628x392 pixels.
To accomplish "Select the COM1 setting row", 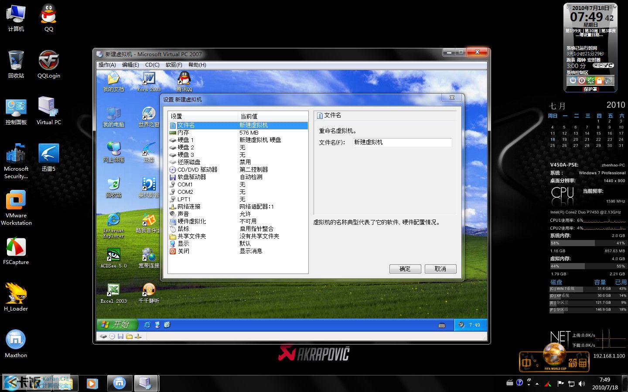I will [238, 184].
